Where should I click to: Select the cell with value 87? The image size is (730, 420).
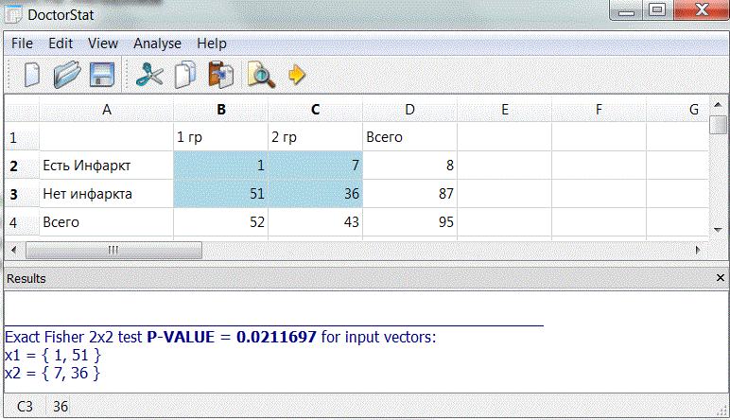coord(409,195)
